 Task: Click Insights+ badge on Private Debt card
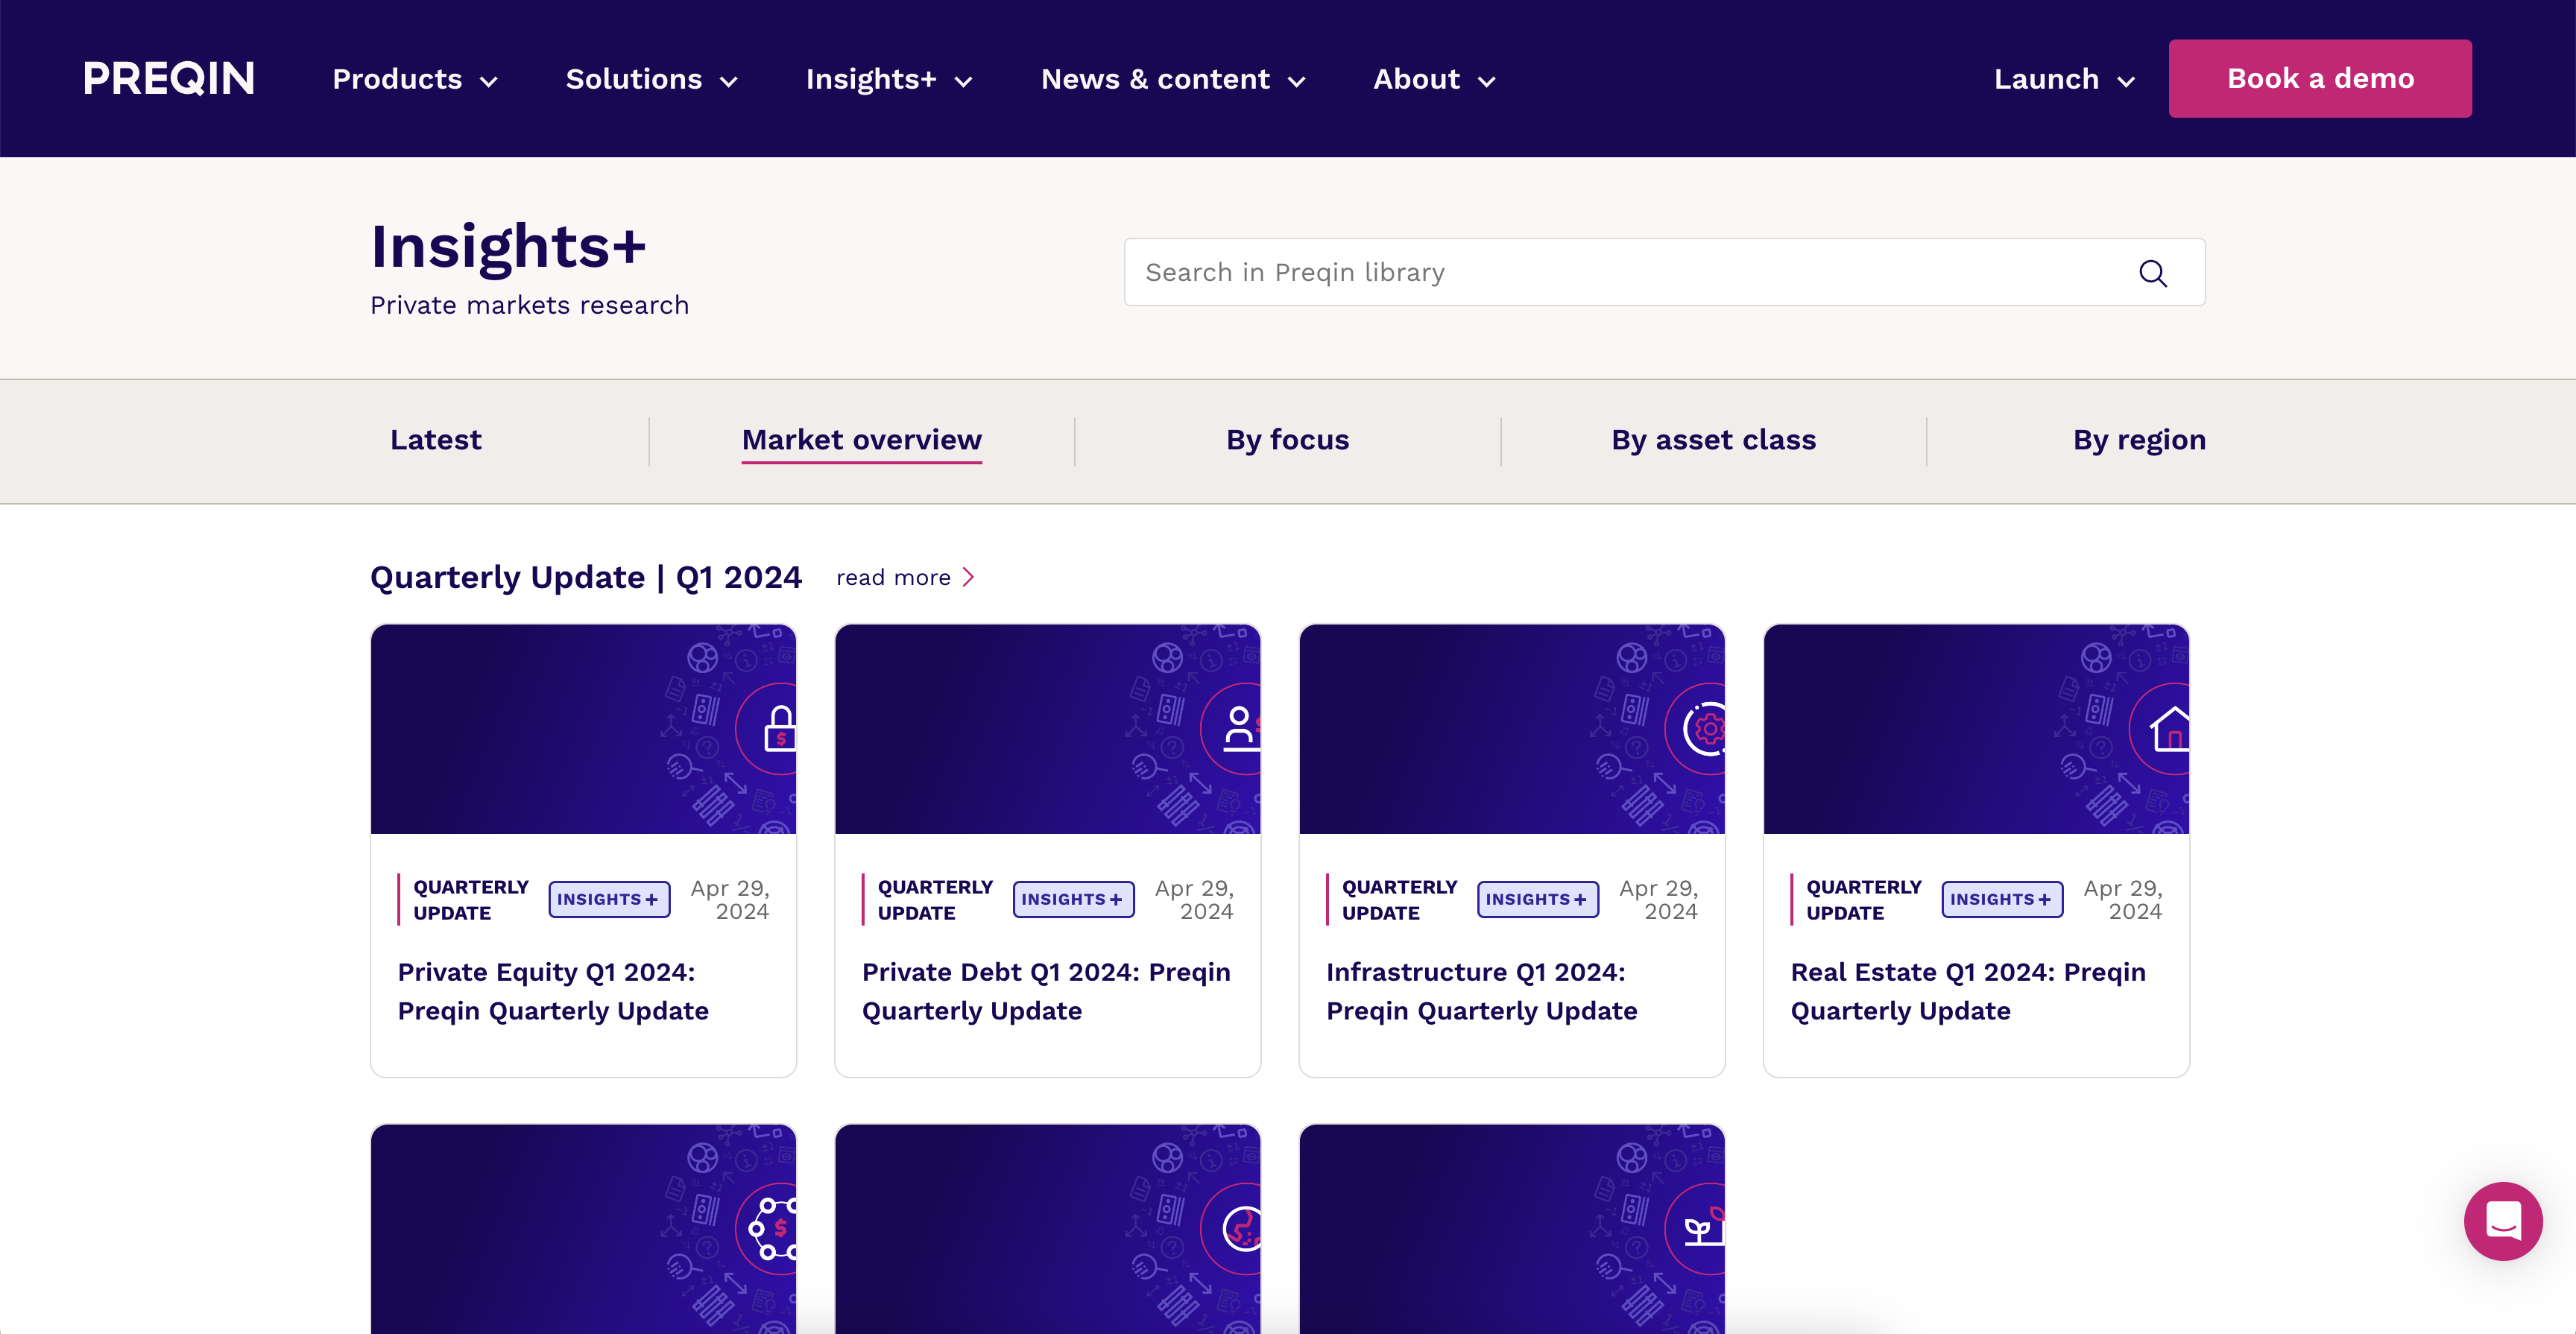pyautogui.click(x=1073, y=899)
